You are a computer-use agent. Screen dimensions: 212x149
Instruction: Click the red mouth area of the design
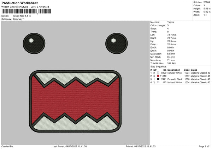click(x=75, y=101)
